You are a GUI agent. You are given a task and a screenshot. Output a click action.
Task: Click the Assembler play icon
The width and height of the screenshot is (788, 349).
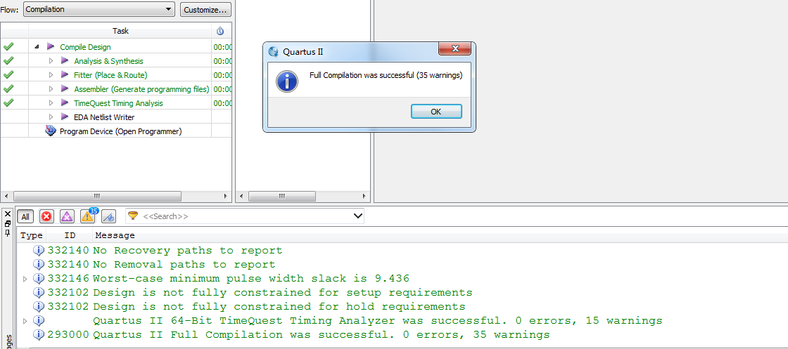pos(64,88)
